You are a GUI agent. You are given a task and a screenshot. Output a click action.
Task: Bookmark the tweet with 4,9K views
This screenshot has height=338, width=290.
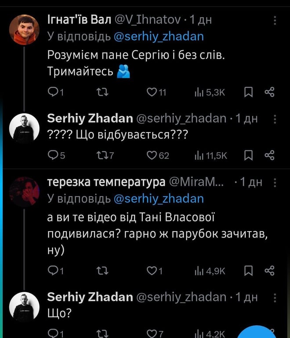[x=248, y=271]
